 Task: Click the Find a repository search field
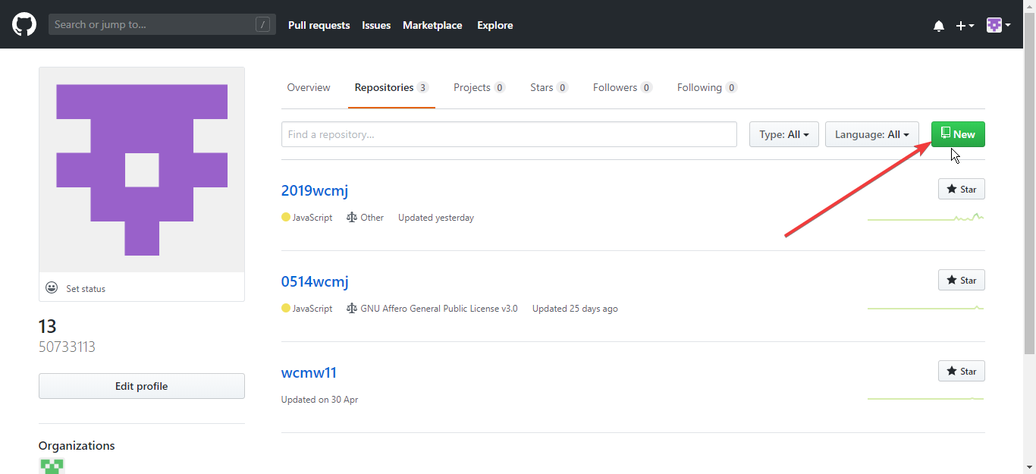point(508,134)
